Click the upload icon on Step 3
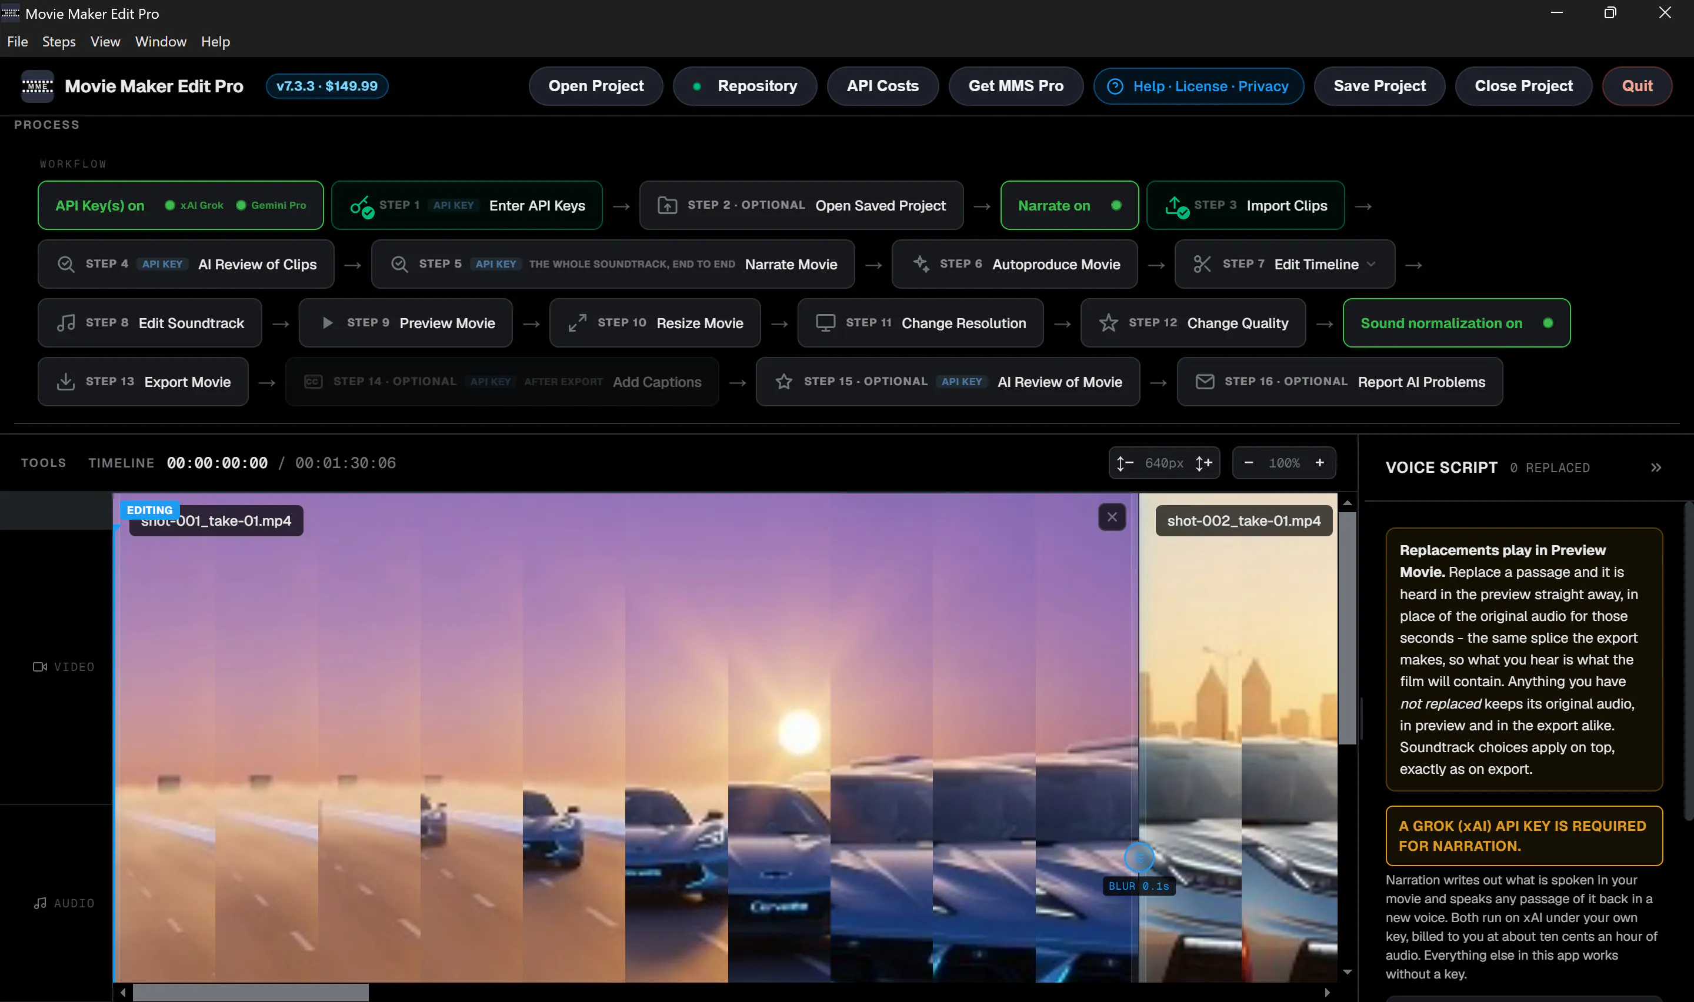This screenshot has width=1694, height=1002. tap(1177, 206)
